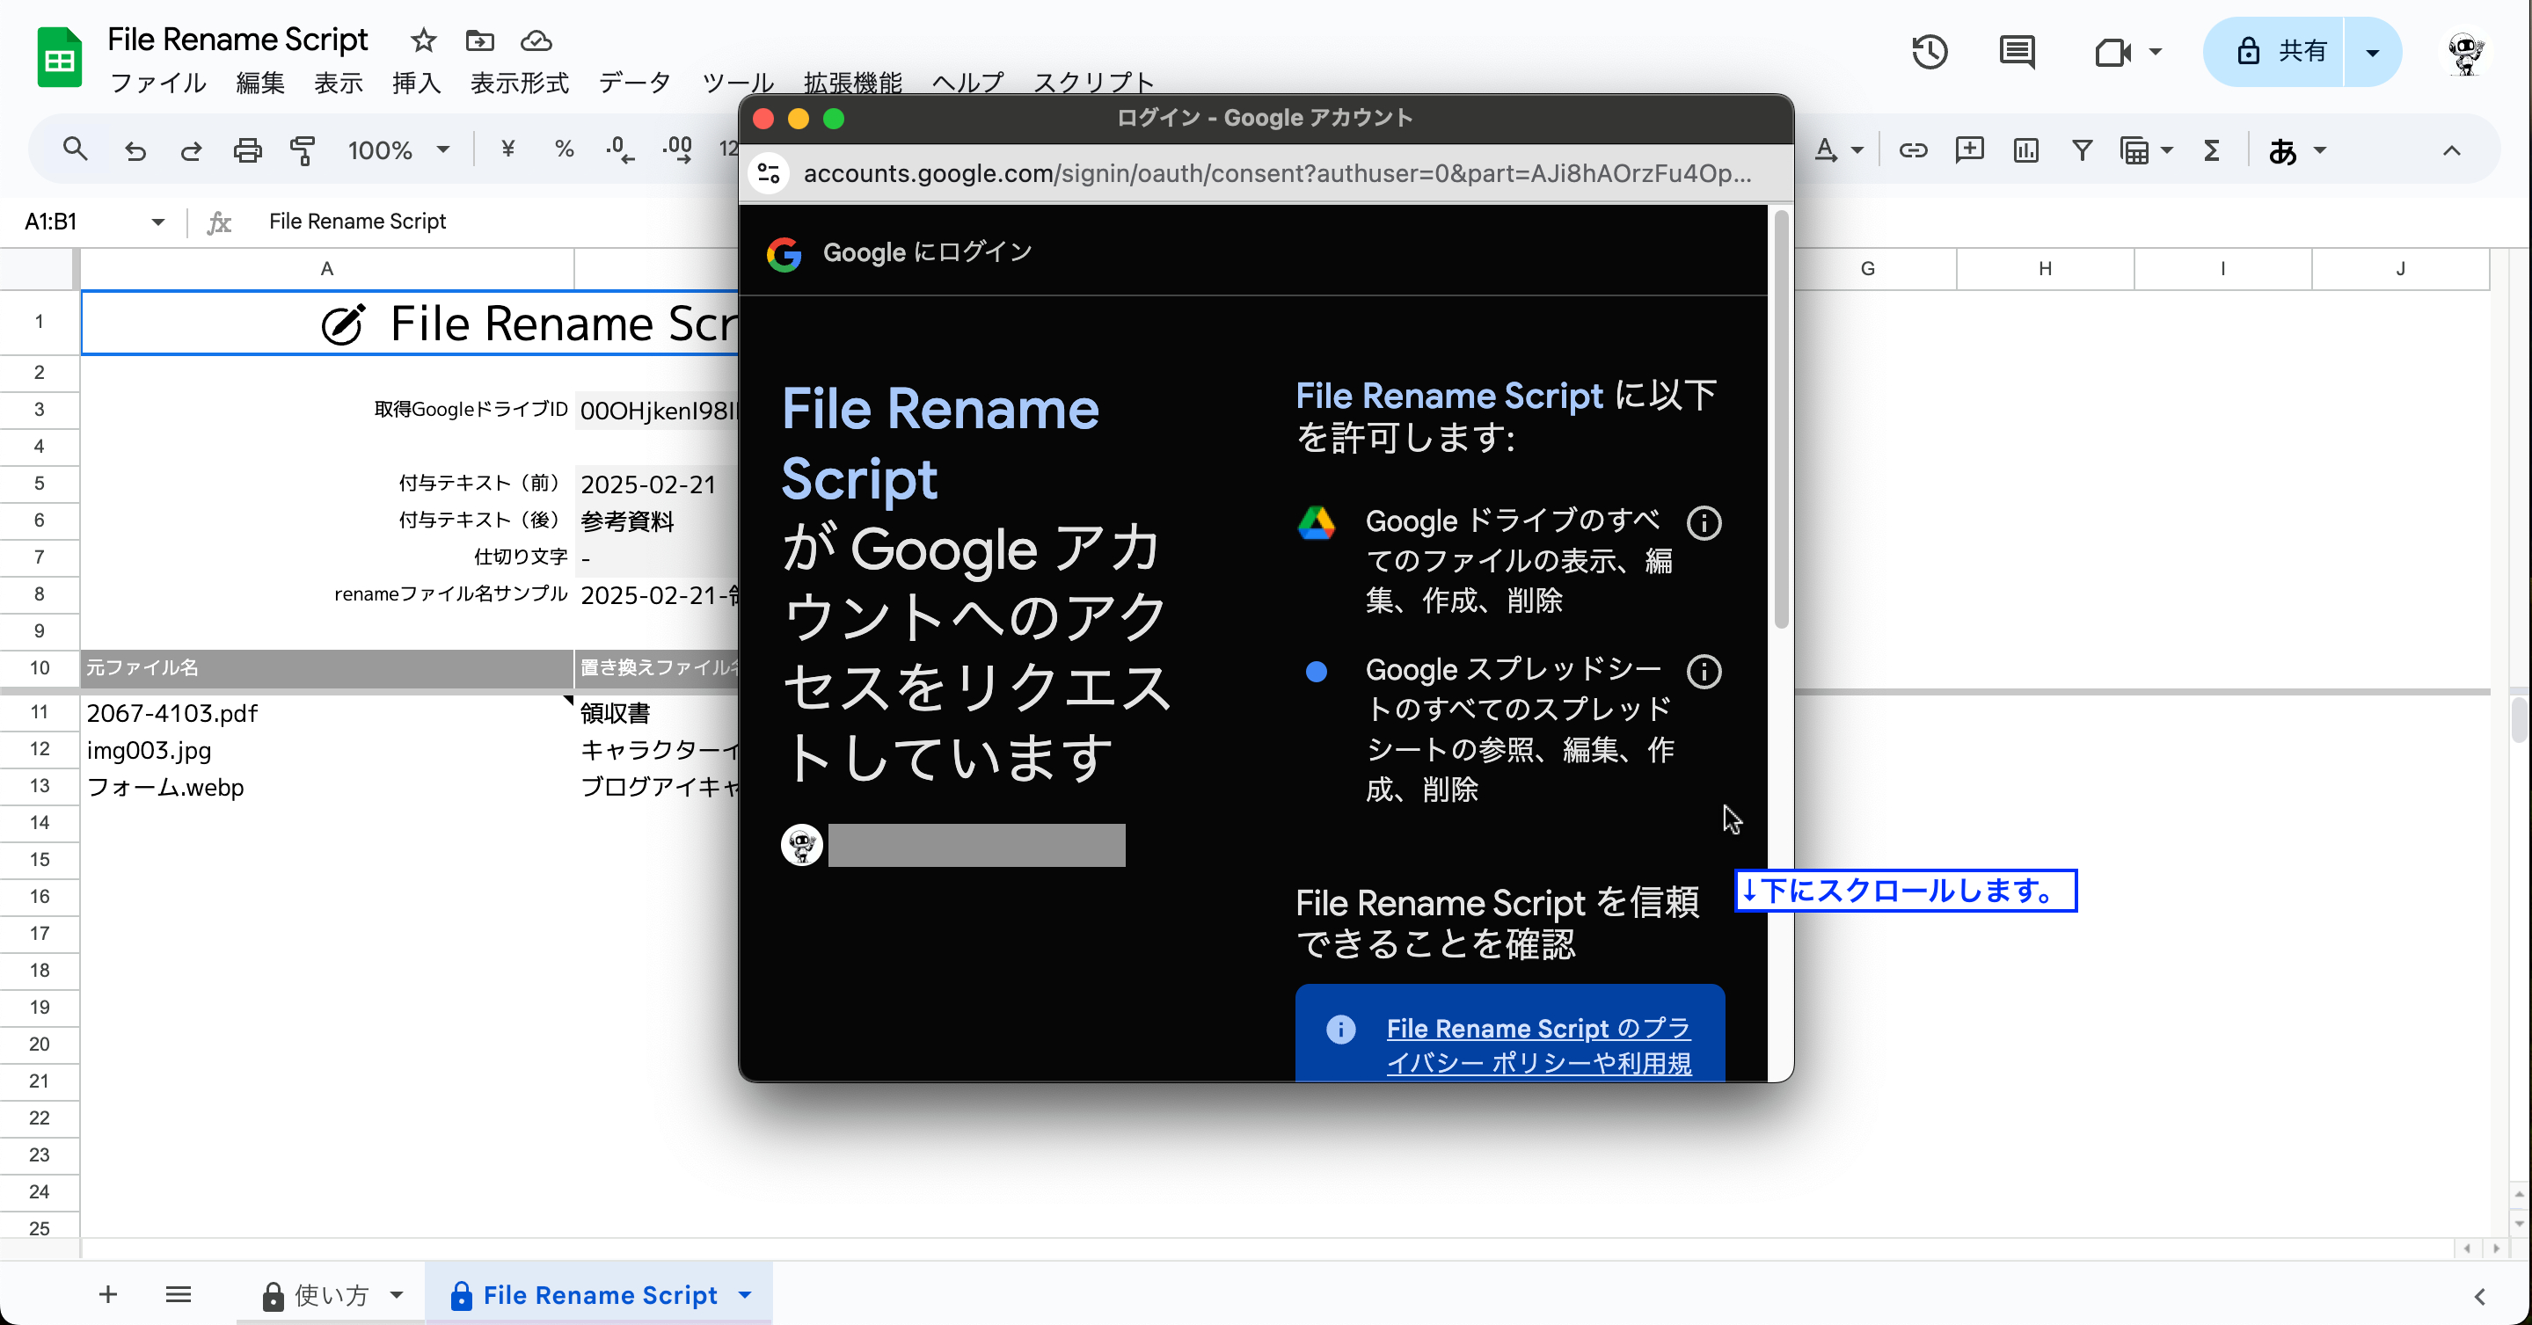2532x1325 pixels.
Task: Open the 拡張機能 menu
Action: click(x=852, y=83)
